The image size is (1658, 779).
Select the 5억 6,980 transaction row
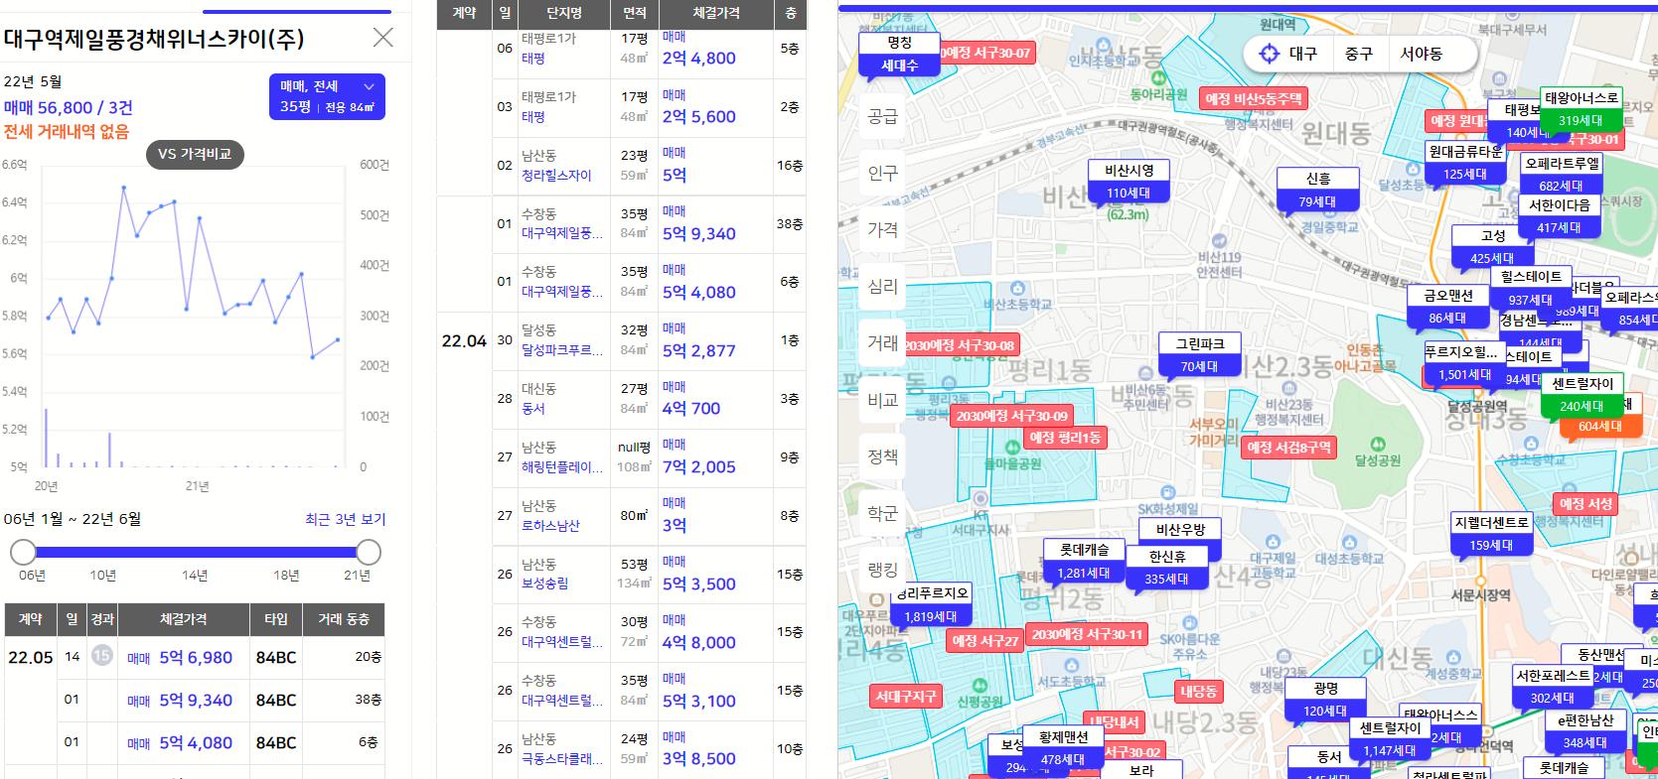[195, 657]
